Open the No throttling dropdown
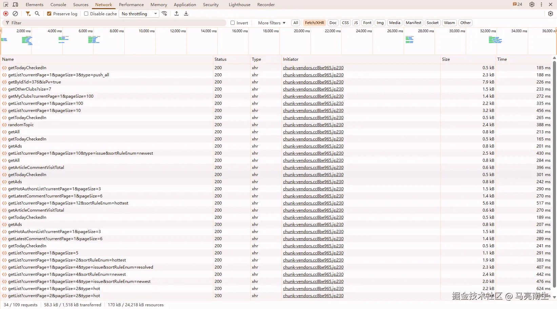The width and height of the screenshot is (557, 309). tap(139, 14)
